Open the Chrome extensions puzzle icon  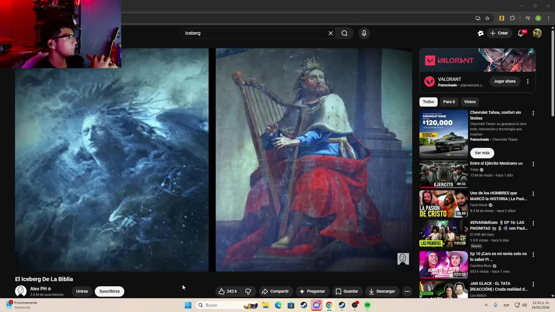[512, 18]
